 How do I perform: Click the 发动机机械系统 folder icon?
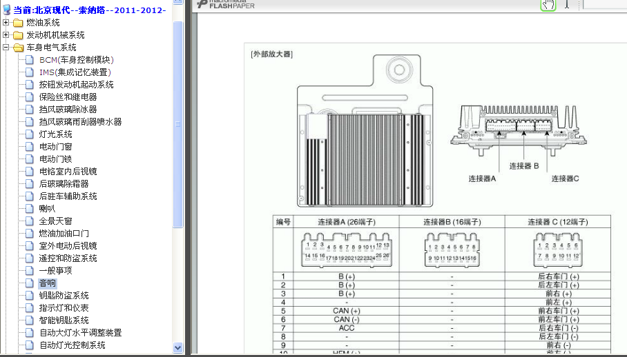(x=18, y=35)
